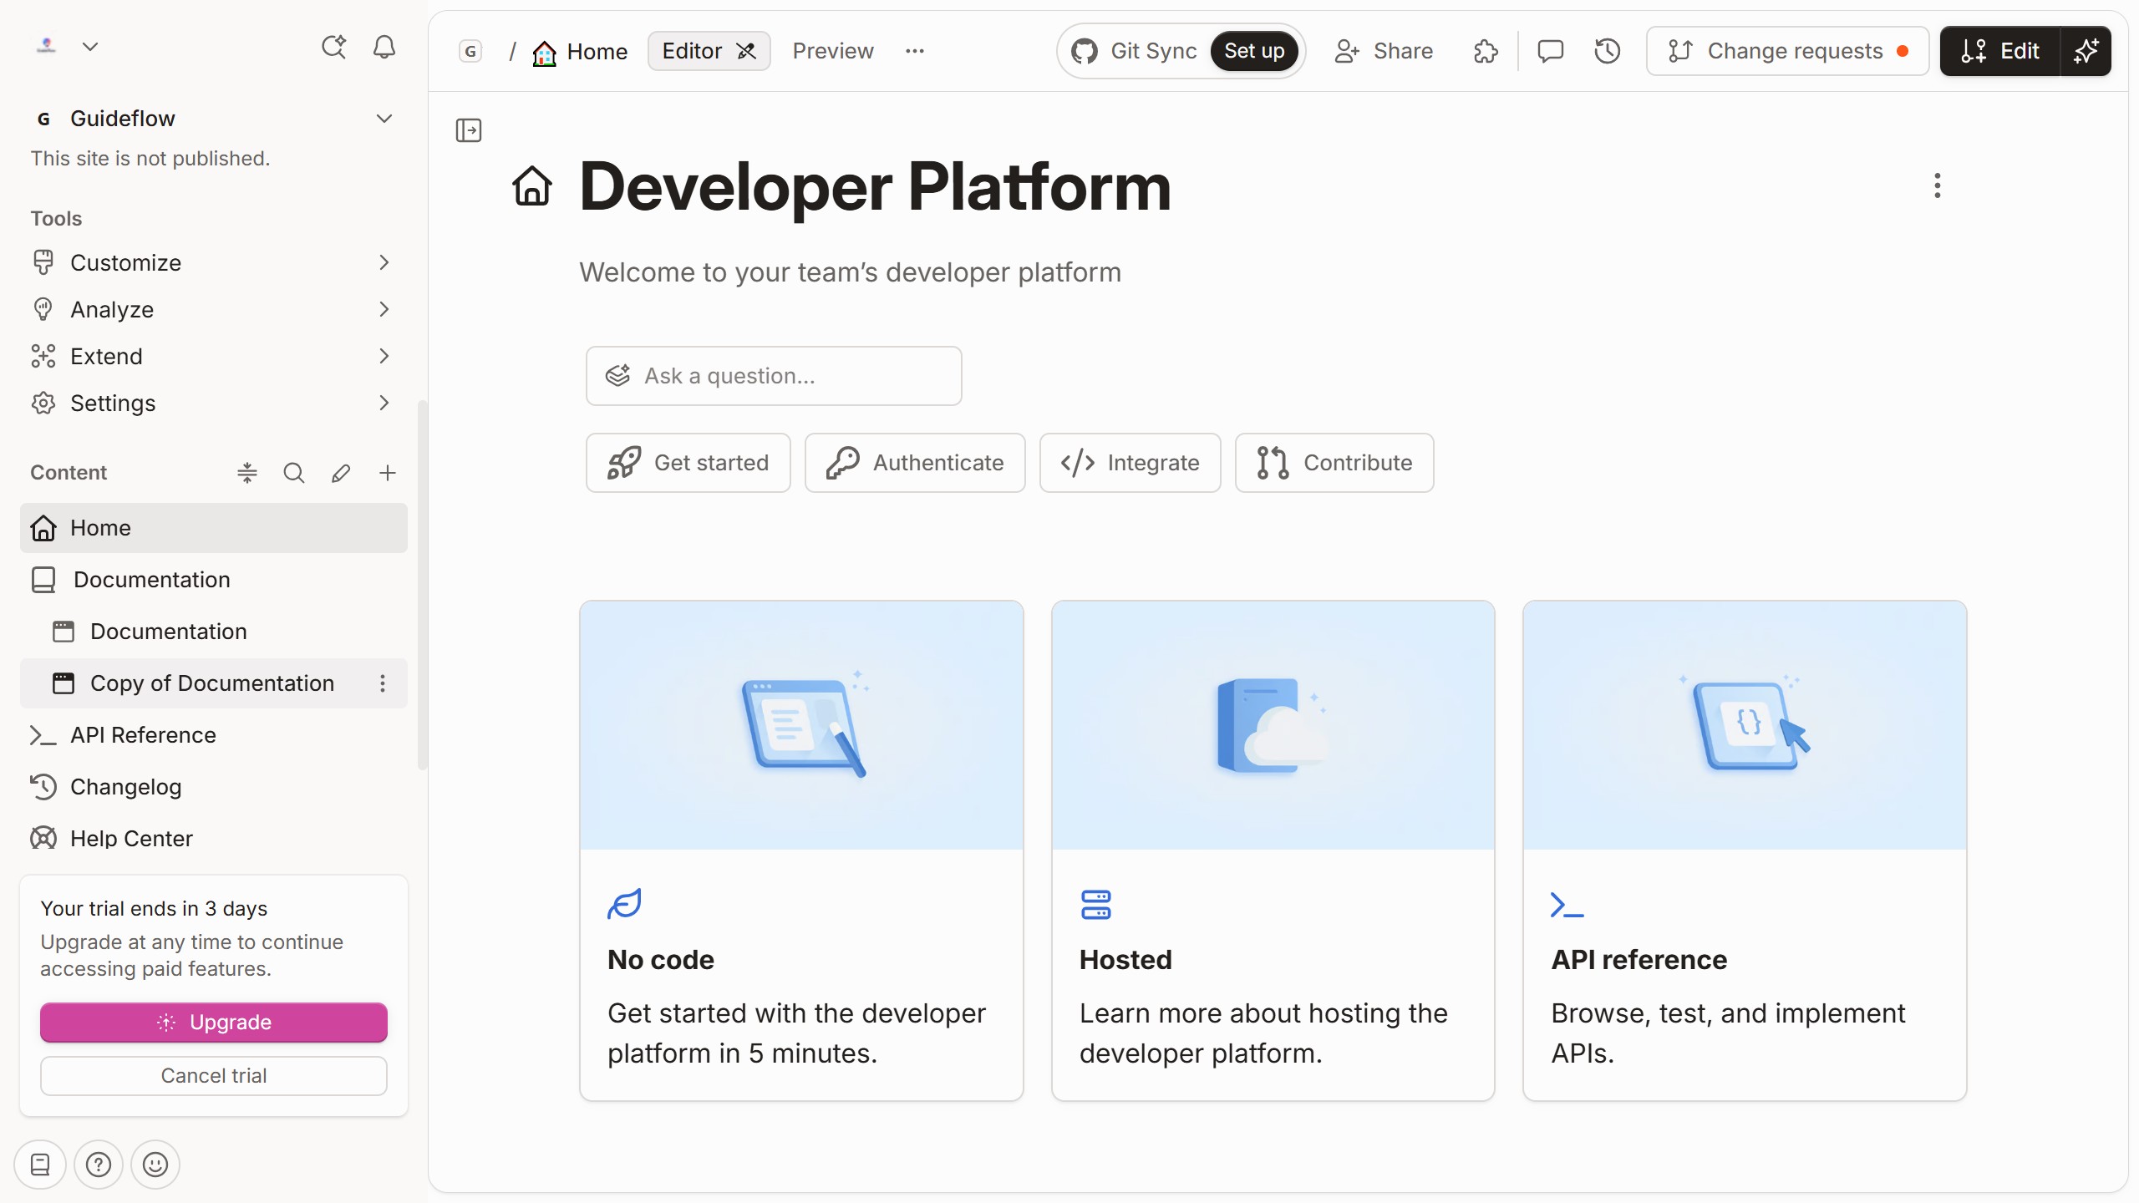Click the page subtitle Welcome text
This screenshot has width=2139, height=1203.
pos(850,272)
